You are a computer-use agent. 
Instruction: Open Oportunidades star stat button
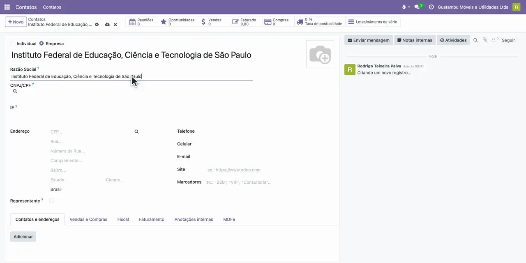pos(178,22)
